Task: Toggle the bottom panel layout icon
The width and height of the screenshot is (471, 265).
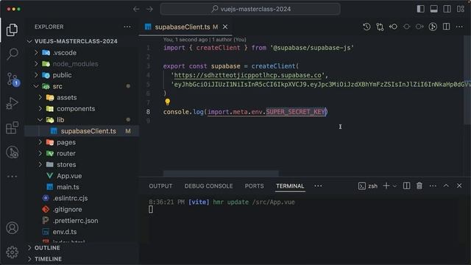Action: (433, 9)
